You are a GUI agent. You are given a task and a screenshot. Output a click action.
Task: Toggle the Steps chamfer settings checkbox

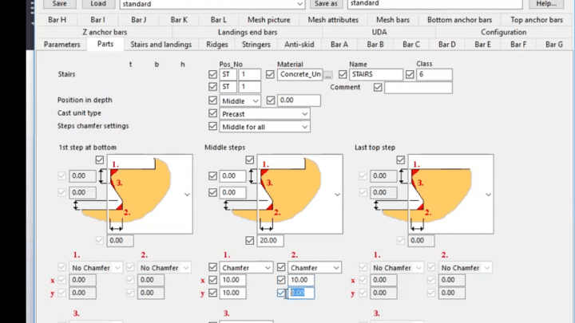click(212, 126)
